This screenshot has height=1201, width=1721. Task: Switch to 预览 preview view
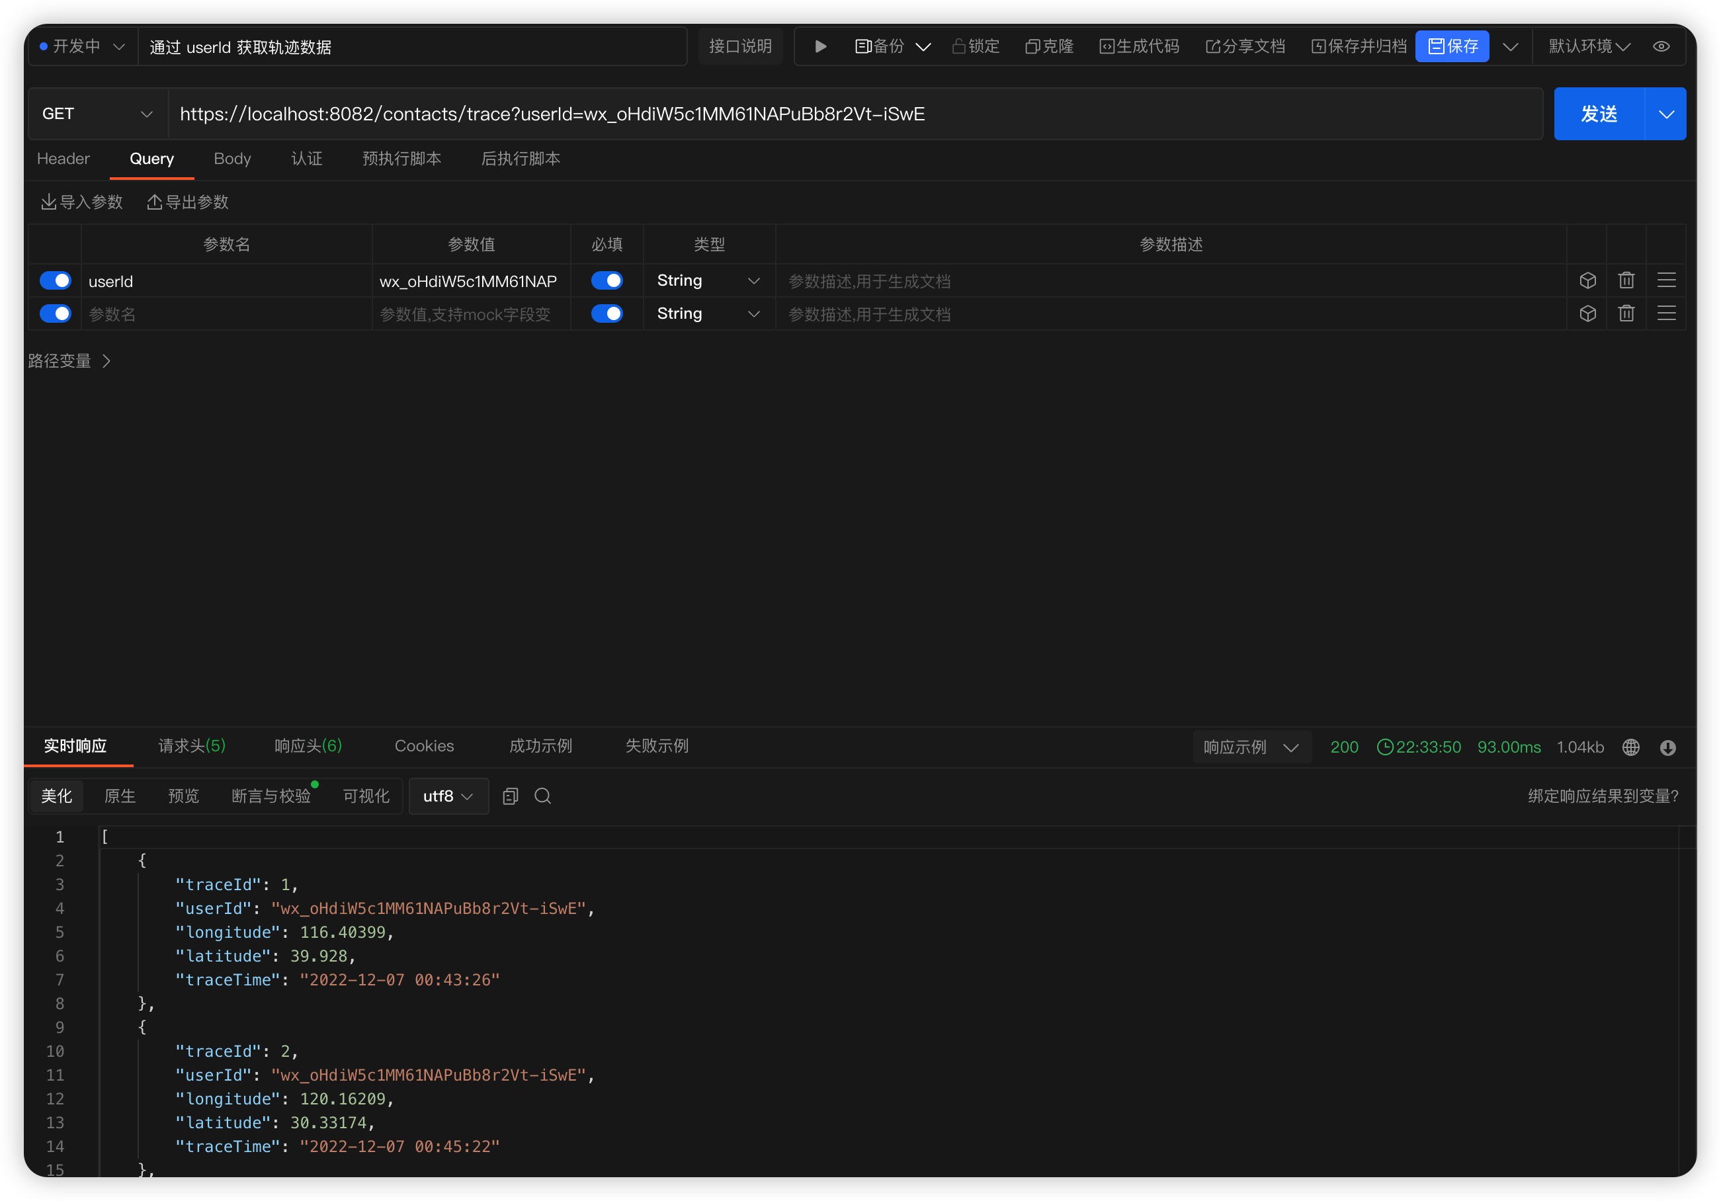(184, 797)
